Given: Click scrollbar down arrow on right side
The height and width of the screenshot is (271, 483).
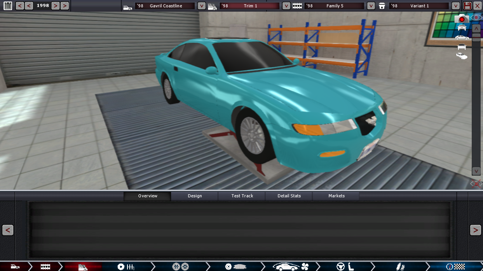Looking at the screenshot, I should (476, 171).
